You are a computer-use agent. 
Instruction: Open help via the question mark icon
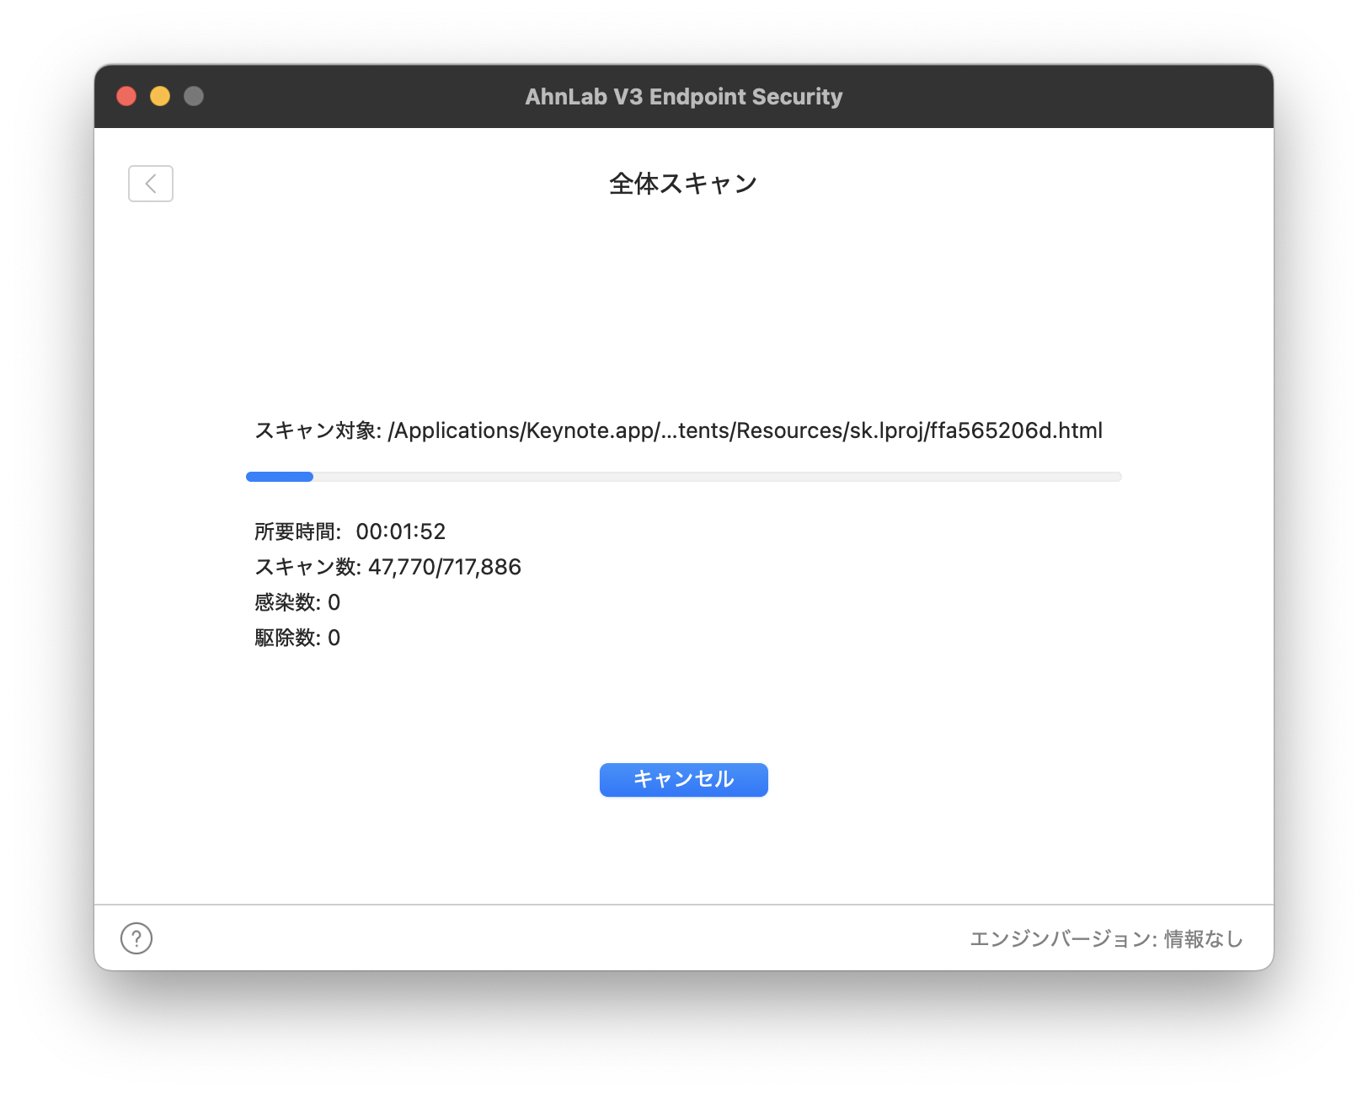coord(136,938)
